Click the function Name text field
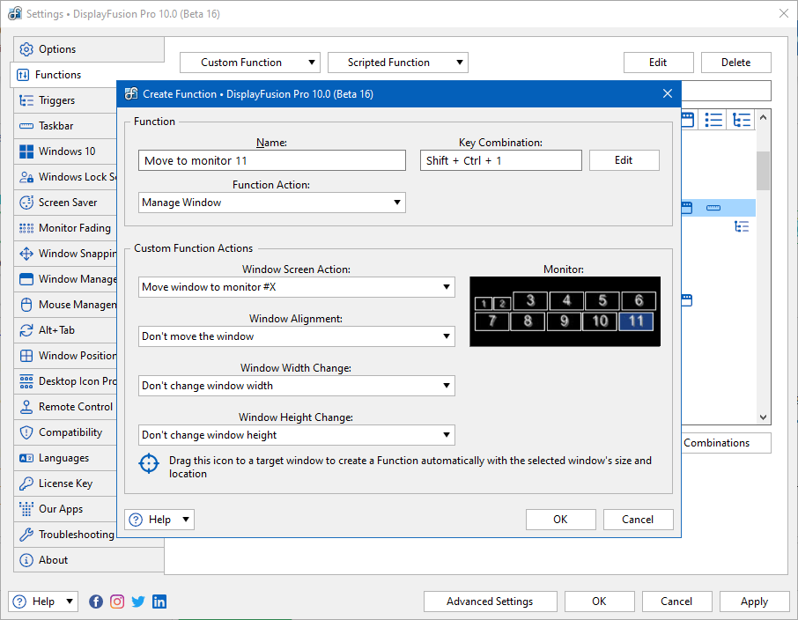Screen dimensions: 798x620 click(x=272, y=160)
